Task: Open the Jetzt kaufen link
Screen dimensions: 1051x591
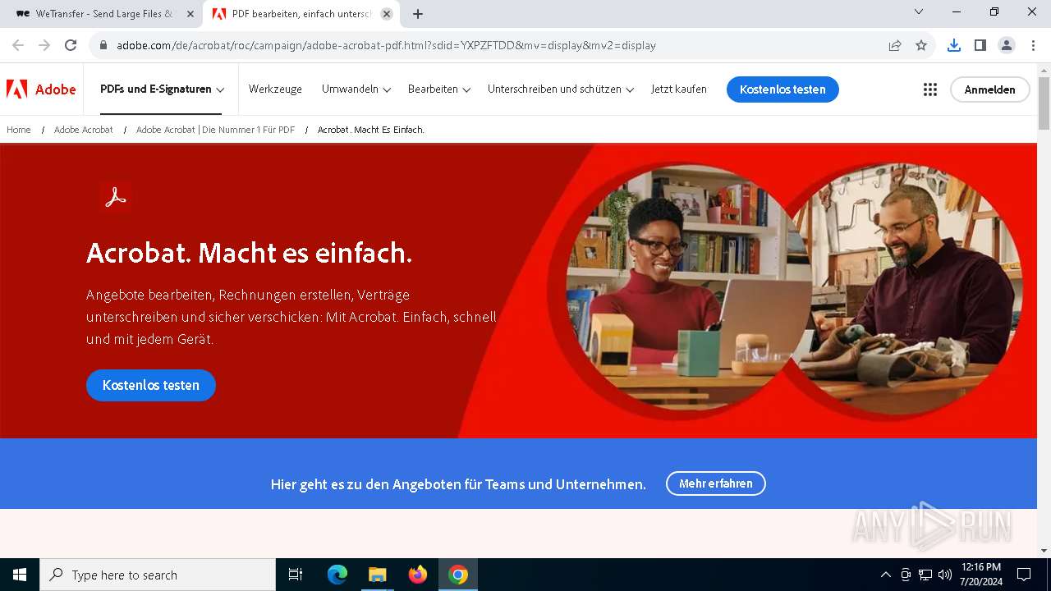Action: (x=679, y=89)
